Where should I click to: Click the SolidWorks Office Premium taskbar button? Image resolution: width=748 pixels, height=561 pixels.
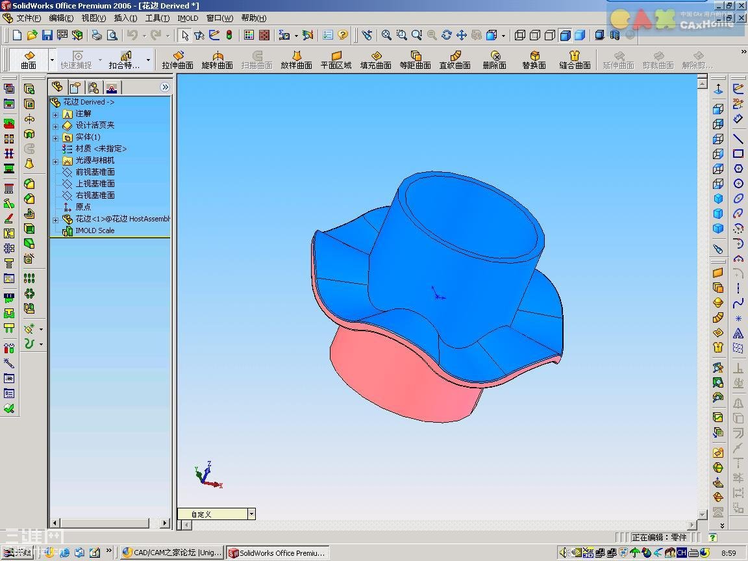pos(278,553)
